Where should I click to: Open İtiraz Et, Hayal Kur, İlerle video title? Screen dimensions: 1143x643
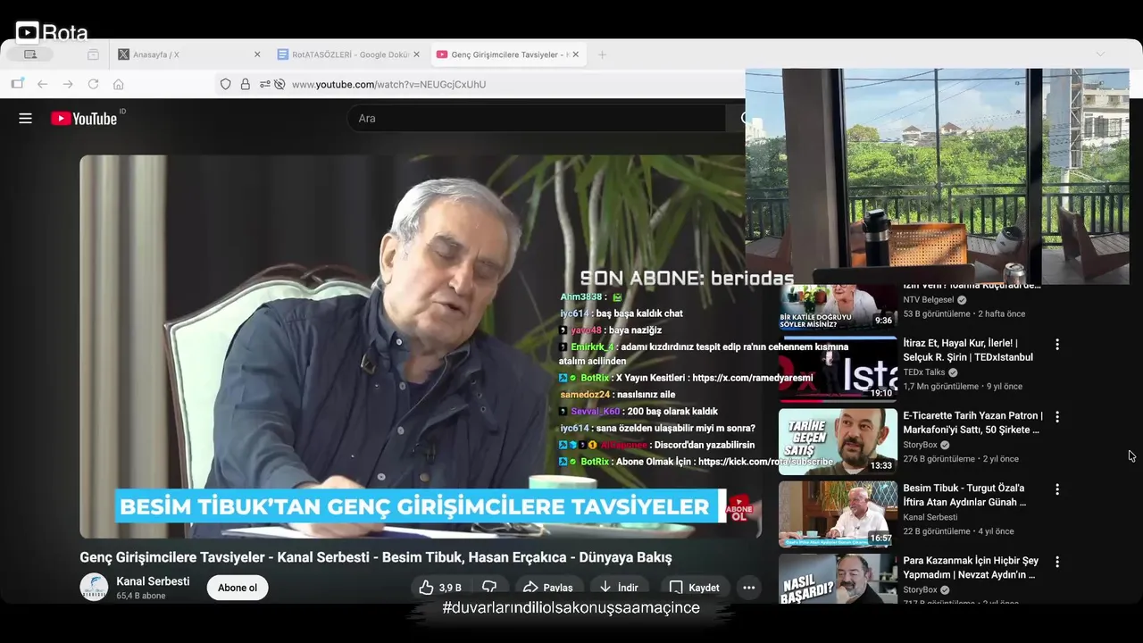click(x=968, y=350)
